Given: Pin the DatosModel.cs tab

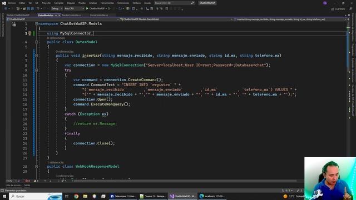Looking at the screenshot, I should 56,15.
